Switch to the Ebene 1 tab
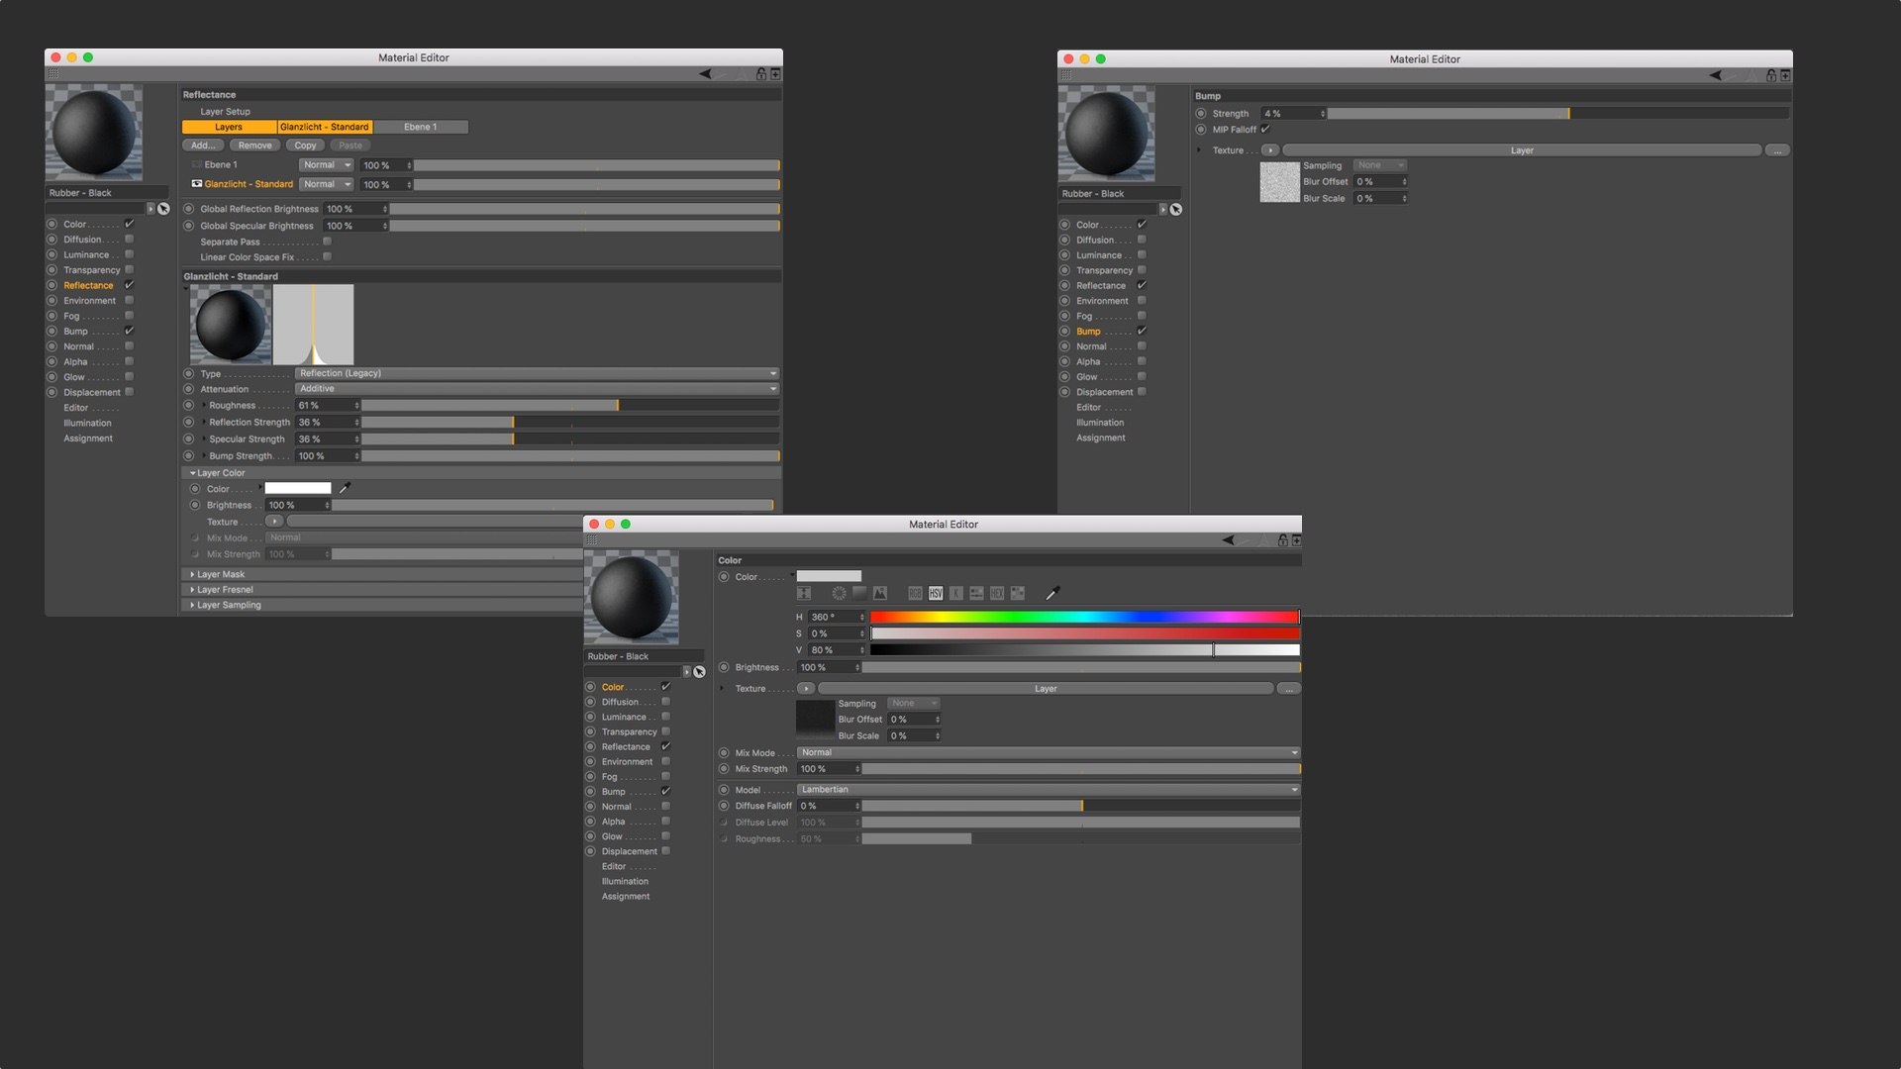This screenshot has width=1901, height=1069. (420, 127)
